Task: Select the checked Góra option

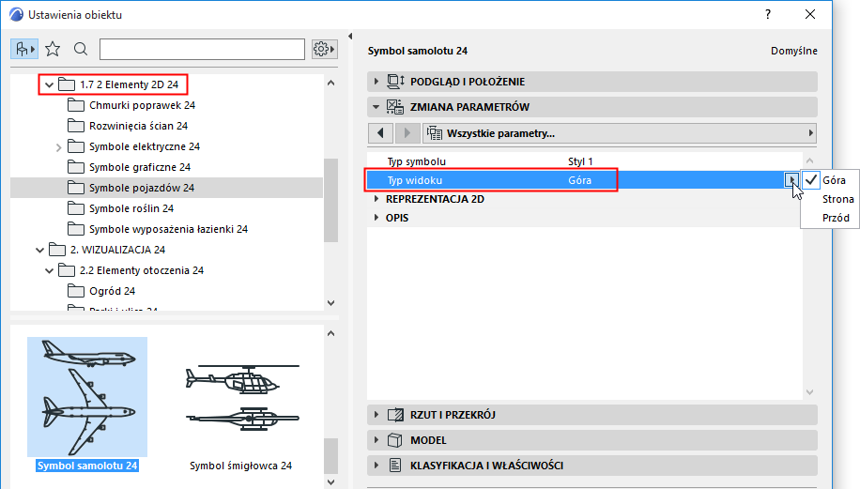Action: tap(834, 179)
